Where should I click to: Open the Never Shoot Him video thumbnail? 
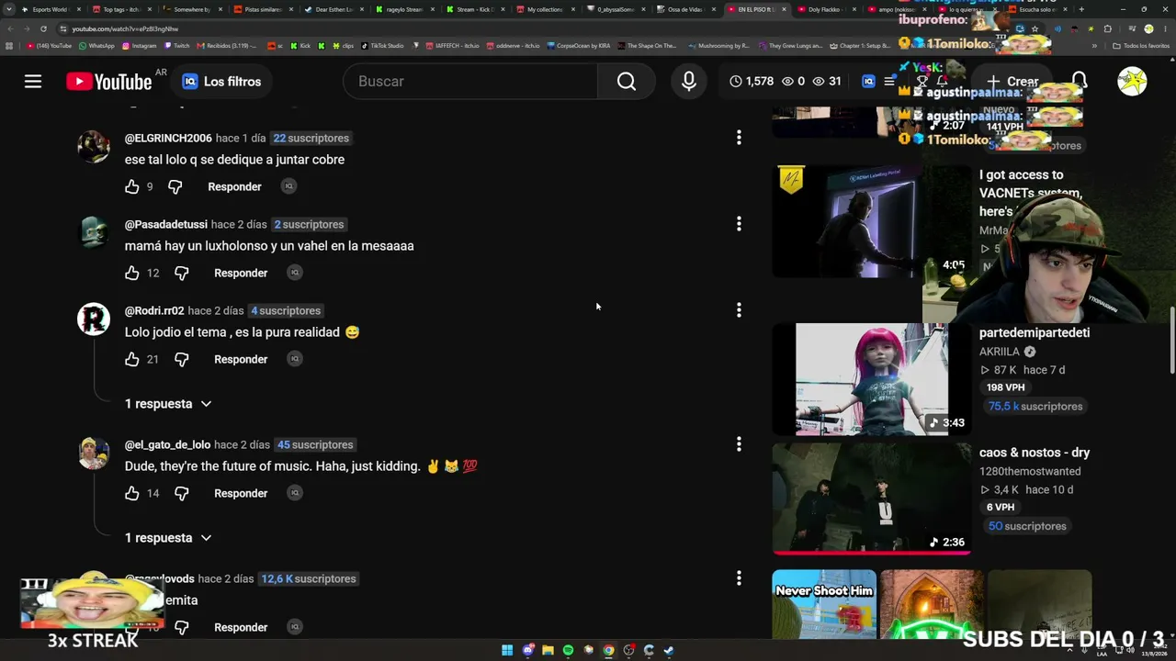click(x=824, y=604)
